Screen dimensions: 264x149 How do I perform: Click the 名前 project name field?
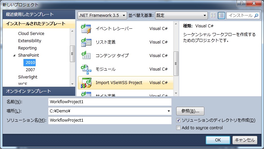[x=110, y=102]
